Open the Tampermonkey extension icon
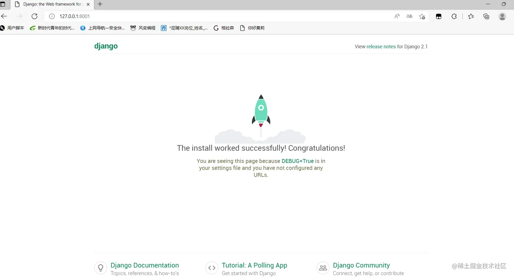514x277 pixels. pos(439,16)
